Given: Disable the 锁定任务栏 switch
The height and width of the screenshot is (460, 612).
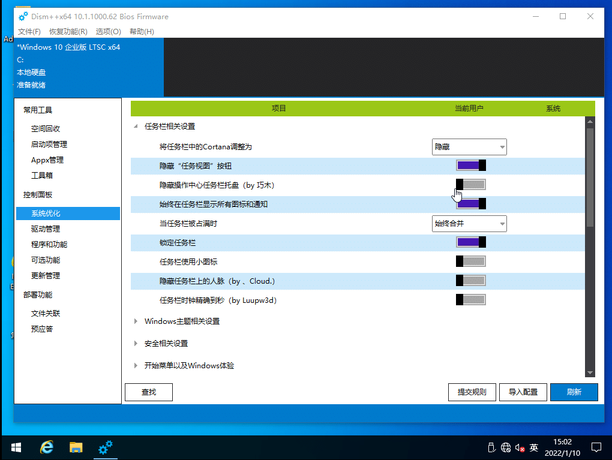Looking at the screenshot, I should pos(470,242).
